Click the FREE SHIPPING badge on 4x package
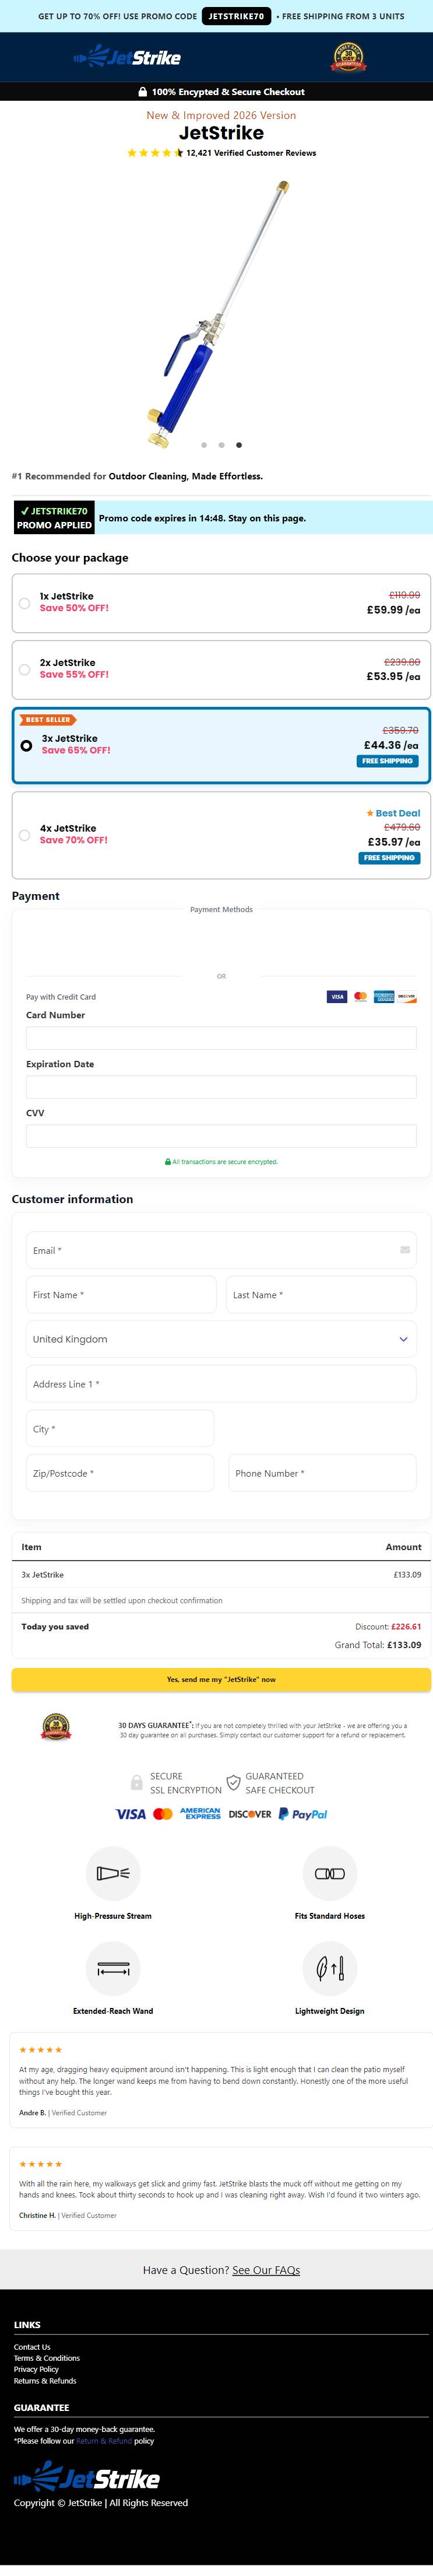 tap(389, 858)
